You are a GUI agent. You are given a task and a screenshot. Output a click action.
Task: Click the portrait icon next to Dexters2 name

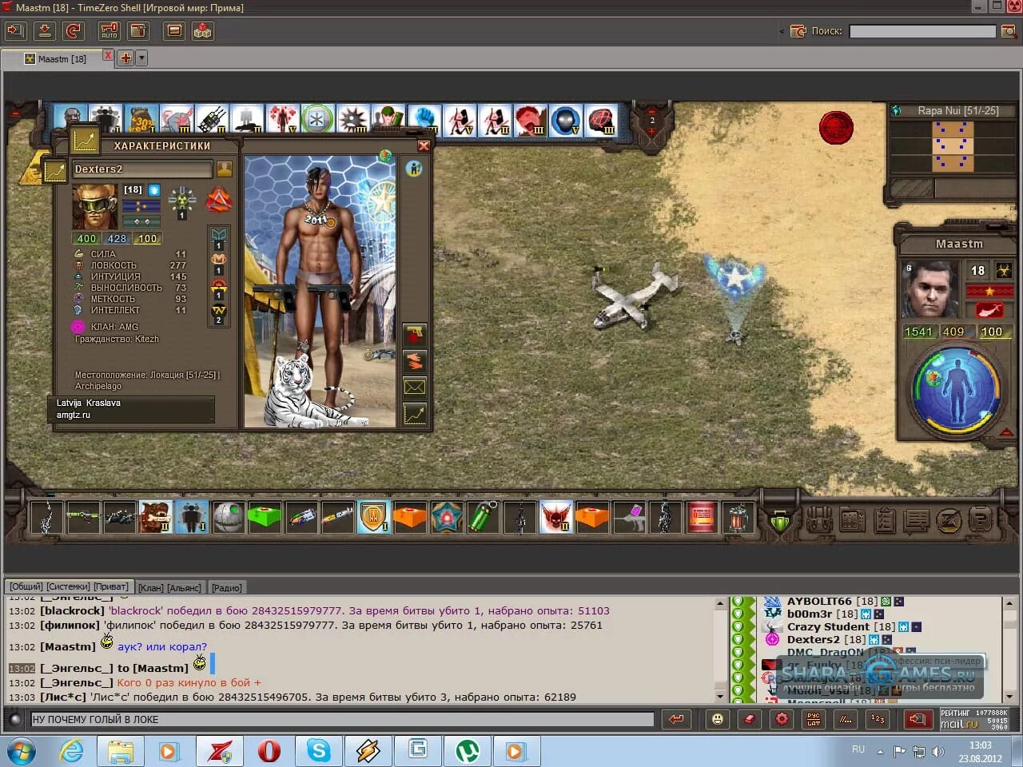pyautogui.click(x=225, y=169)
